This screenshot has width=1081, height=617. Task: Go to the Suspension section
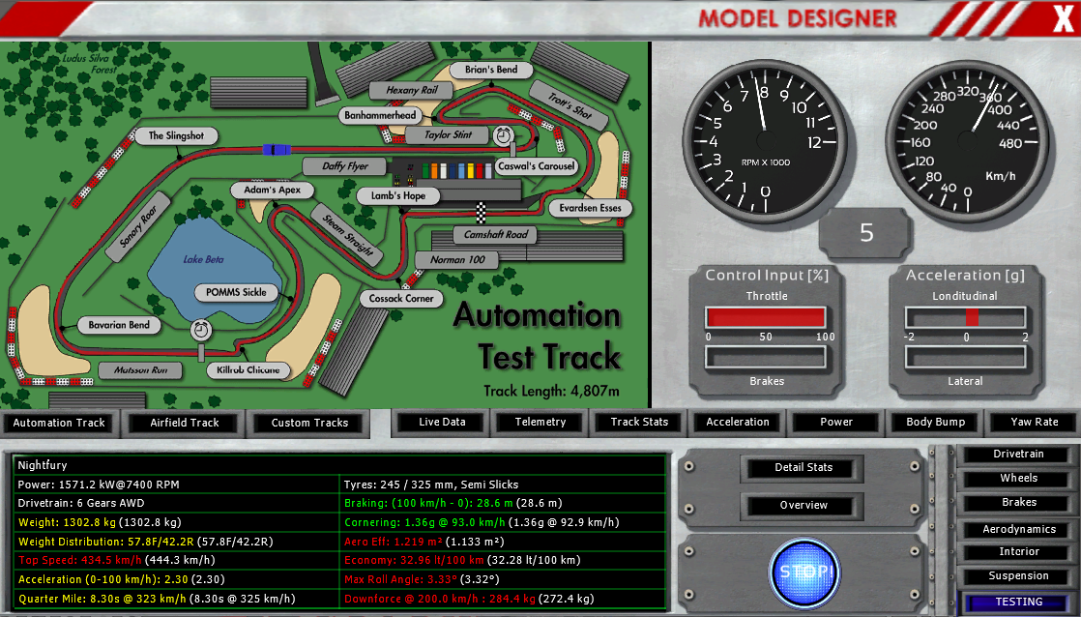1018,575
